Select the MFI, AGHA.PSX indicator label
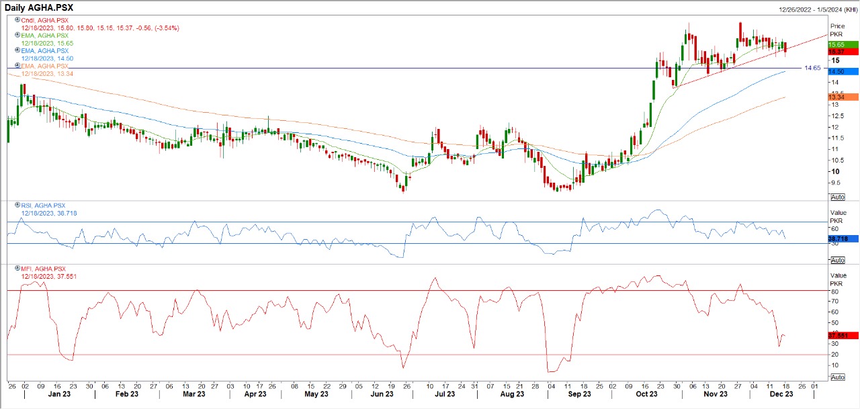 (x=44, y=269)
